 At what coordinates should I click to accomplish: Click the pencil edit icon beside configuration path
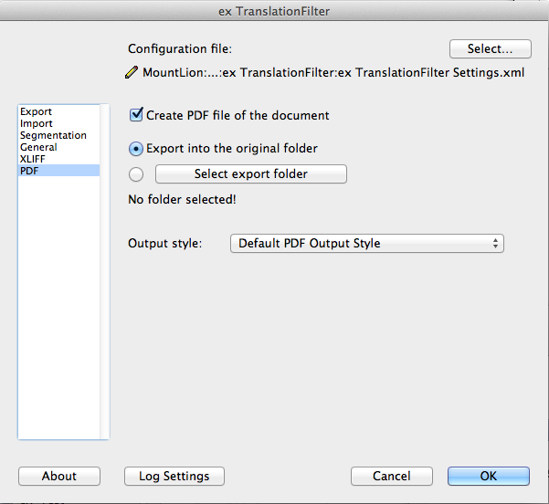(x=132, y=72)
